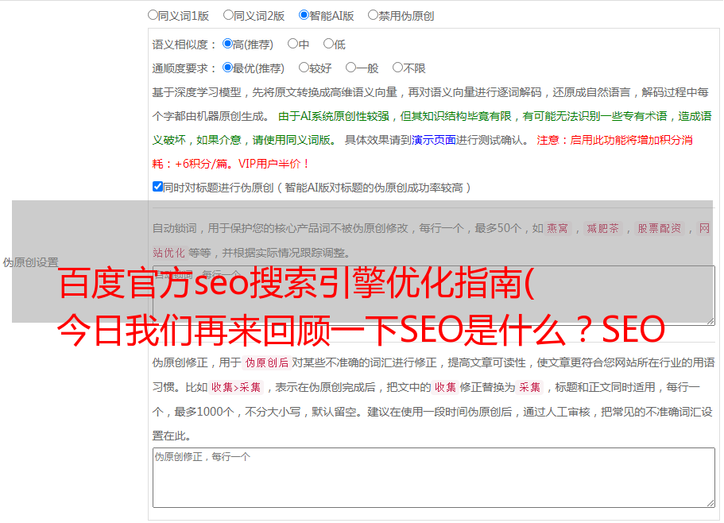
Task: Click inside the 伪原创修正 textarea
Action: click(x=434, y=478)
